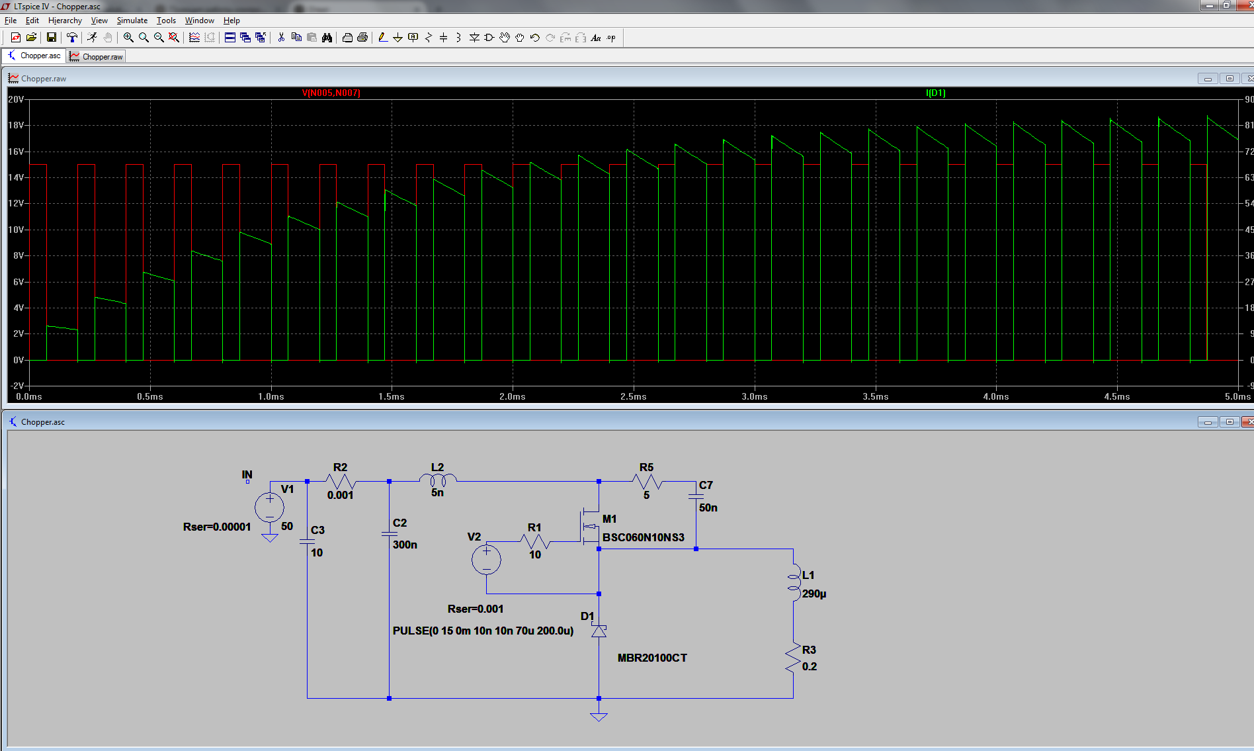Click the Zoom In magnifier icon
The image size is (1254, 751).
pos(128,38)
